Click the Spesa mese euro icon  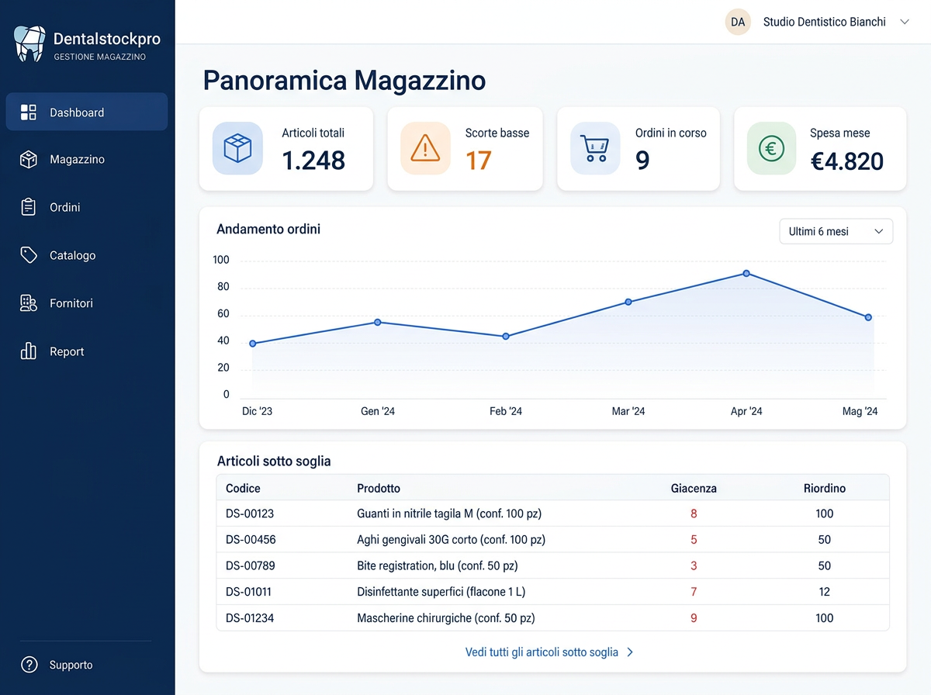772,148
